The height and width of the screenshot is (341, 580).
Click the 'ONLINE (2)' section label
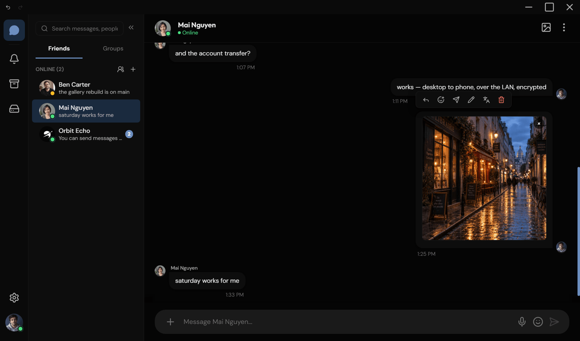[50, 69]
